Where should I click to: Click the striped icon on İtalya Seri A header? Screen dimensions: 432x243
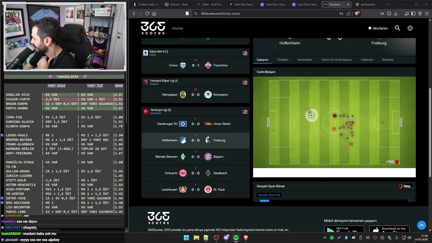click(x=245, y=53)
